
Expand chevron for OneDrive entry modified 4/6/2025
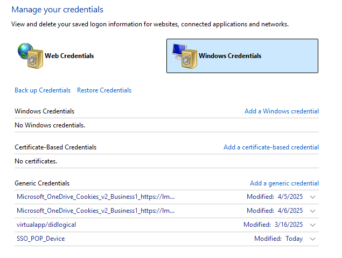pyautogui.click(x=312, y=211)
